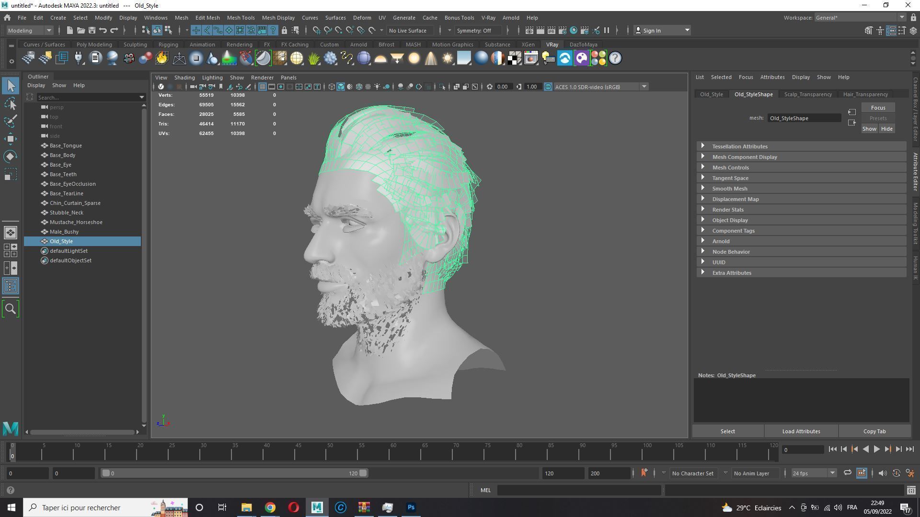Switch to the Hair_Transparency tab
Viewport: 920px width, 517px height.
point(865,94)
